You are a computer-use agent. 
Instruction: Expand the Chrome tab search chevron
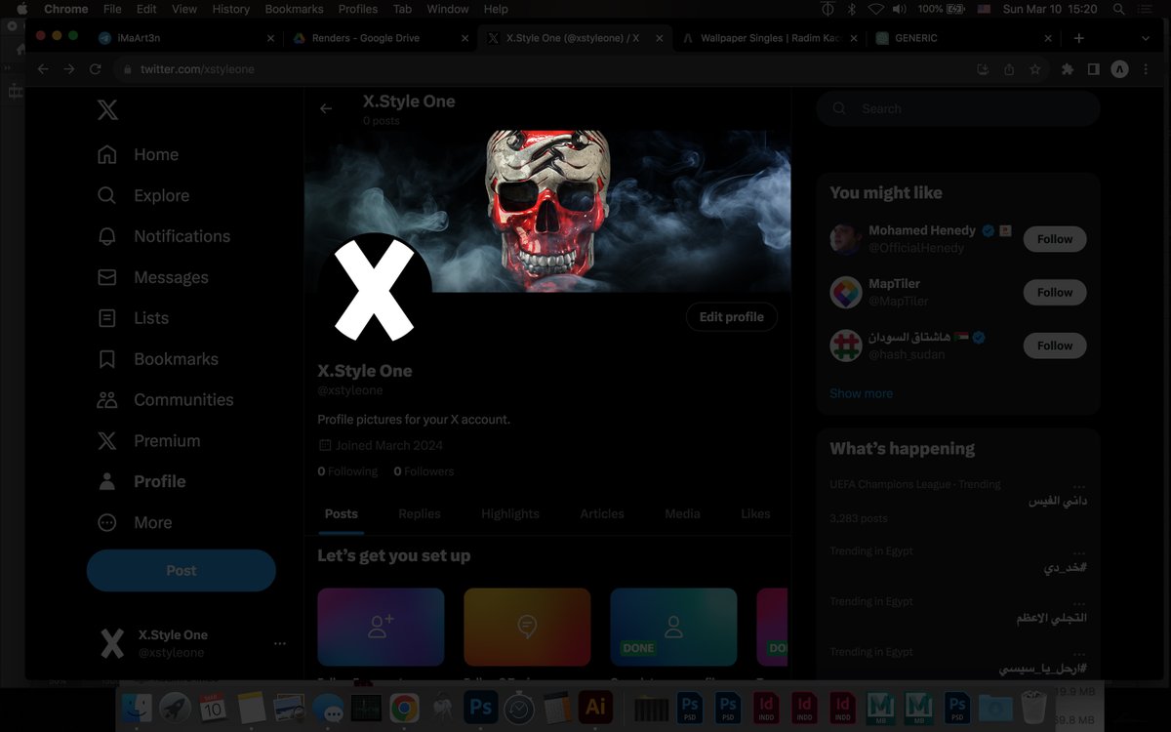(1146, 38)
